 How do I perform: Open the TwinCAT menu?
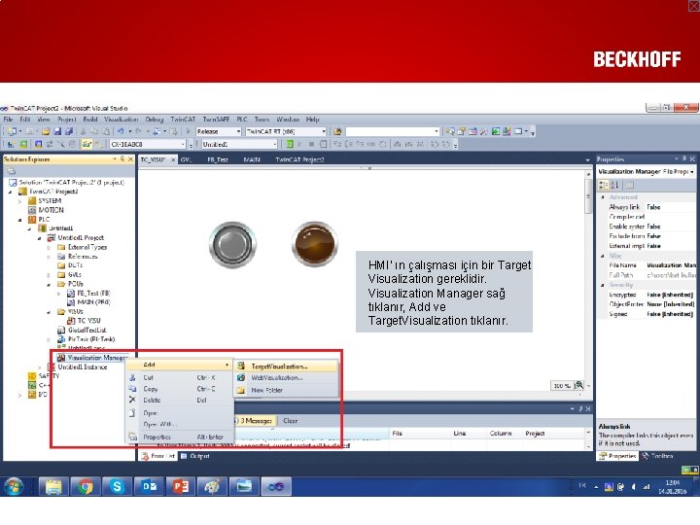tap(183, 120)
